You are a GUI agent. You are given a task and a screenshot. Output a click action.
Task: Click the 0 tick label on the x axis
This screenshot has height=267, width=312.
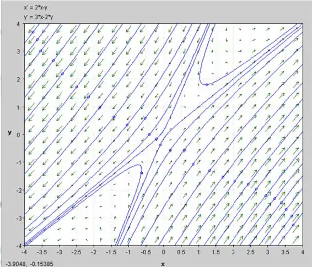coord(163,253)
